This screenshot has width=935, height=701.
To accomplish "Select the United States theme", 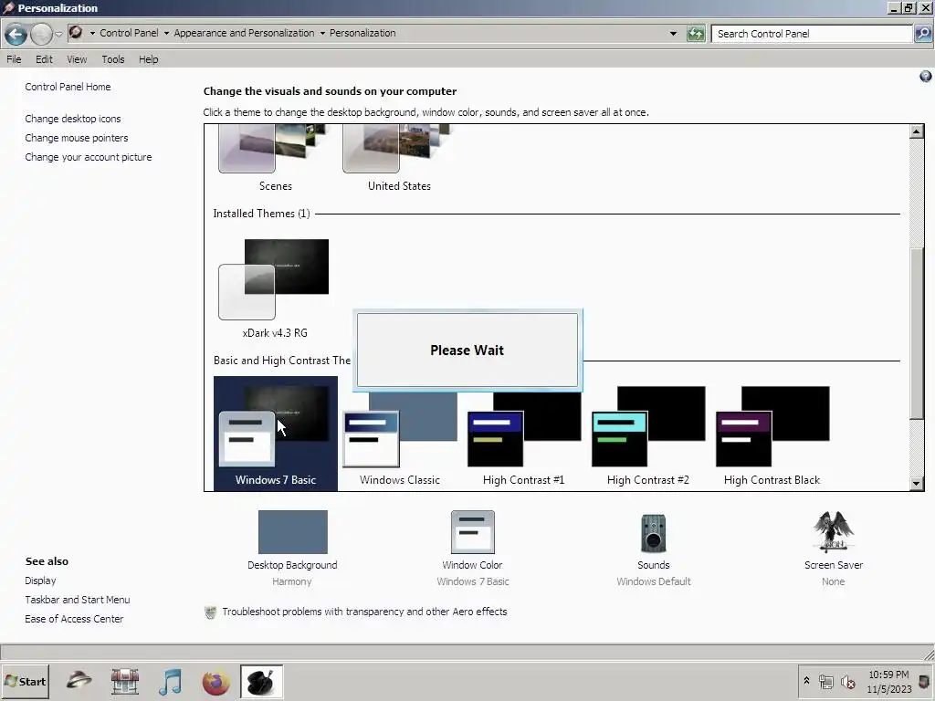I will (399, 159).
